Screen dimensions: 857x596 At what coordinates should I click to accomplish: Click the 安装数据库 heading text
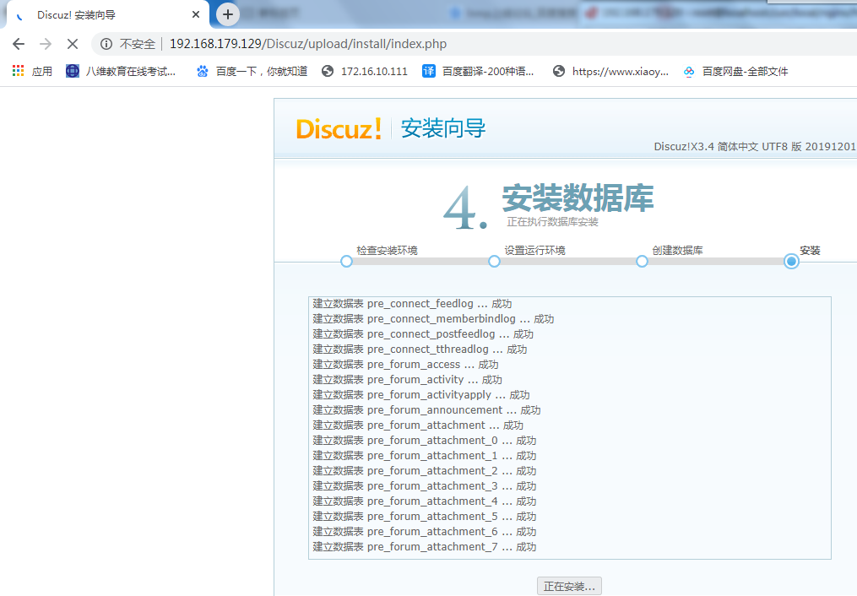[x=578, y=198]
